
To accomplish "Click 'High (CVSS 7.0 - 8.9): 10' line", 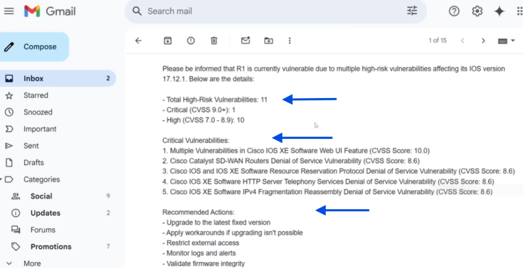I will 203,120.
